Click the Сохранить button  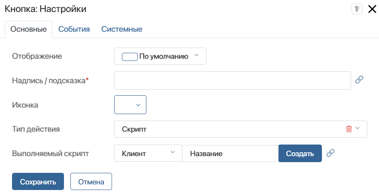tap(38, 181)
